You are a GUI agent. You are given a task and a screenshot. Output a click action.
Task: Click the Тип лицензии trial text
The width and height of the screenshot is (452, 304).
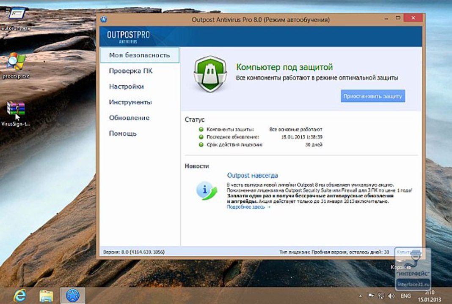(x=334, y=252)
